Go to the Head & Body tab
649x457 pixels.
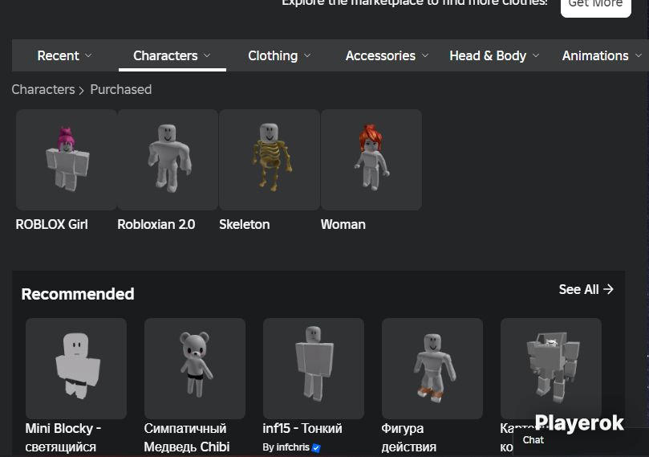point(494,55)
